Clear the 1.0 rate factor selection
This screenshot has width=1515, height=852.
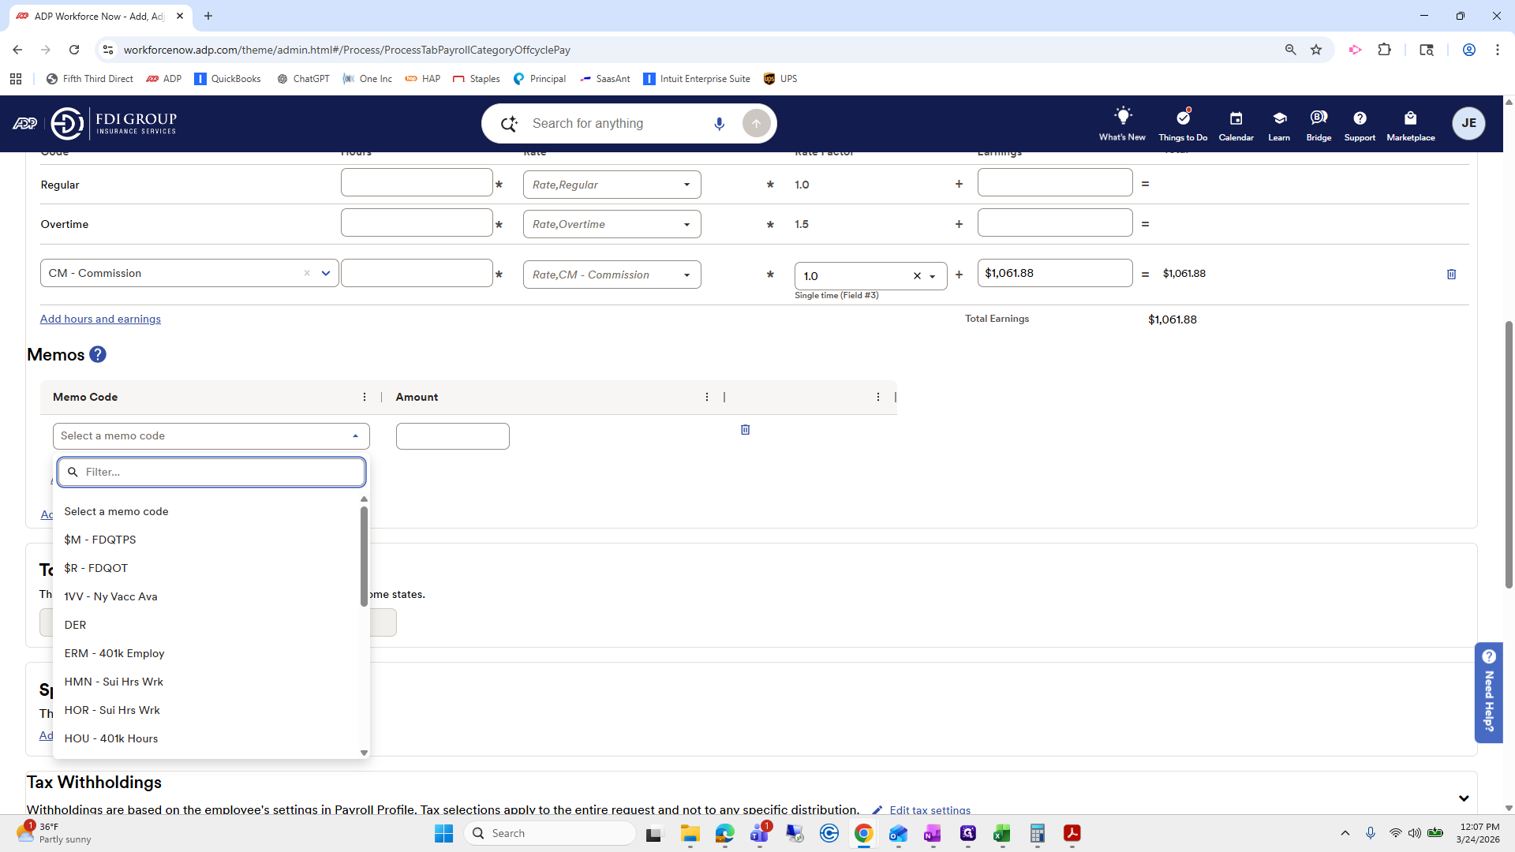coord(917,276)
